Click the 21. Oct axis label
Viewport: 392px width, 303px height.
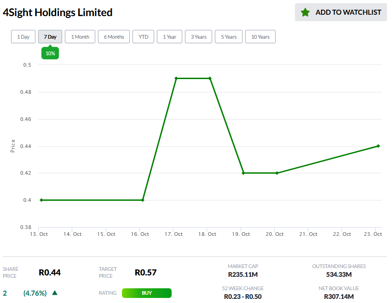308,234
